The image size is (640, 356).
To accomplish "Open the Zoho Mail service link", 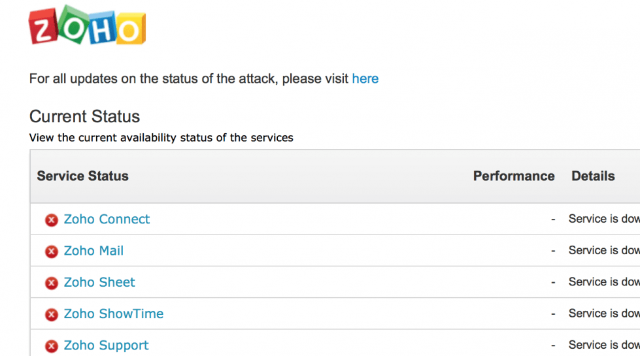I will (93, 251).
